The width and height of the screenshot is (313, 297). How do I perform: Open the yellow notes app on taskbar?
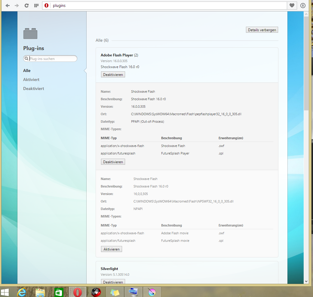tap(115, 292)
